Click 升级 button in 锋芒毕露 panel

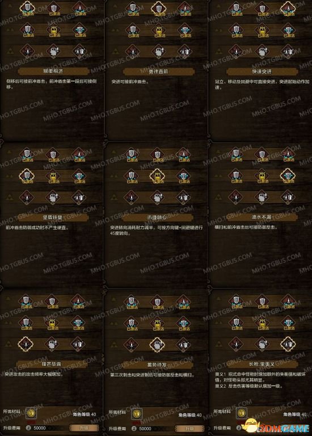(x=84, y=428)
